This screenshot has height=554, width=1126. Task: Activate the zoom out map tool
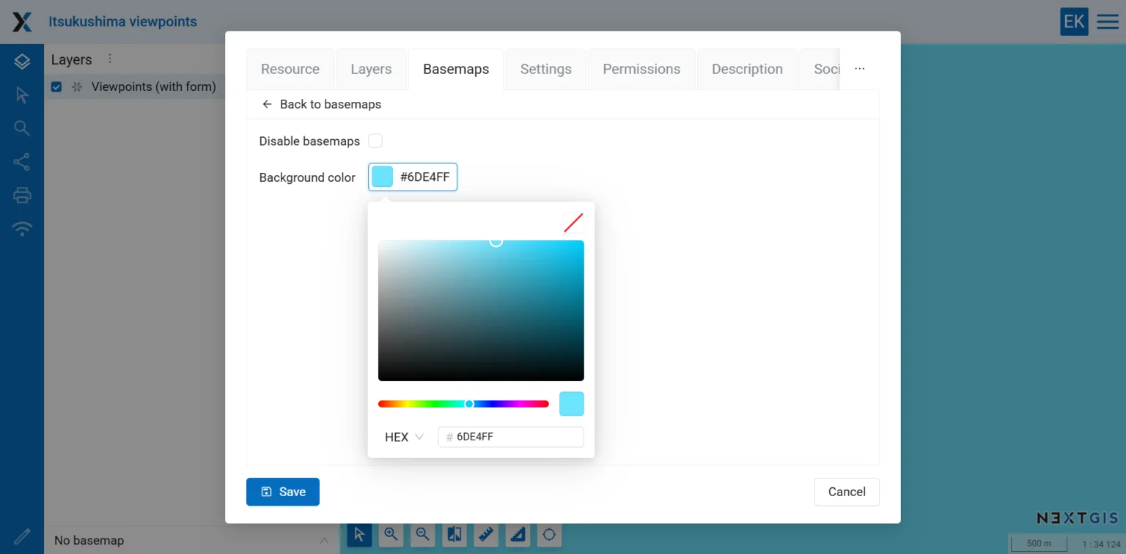422,534
